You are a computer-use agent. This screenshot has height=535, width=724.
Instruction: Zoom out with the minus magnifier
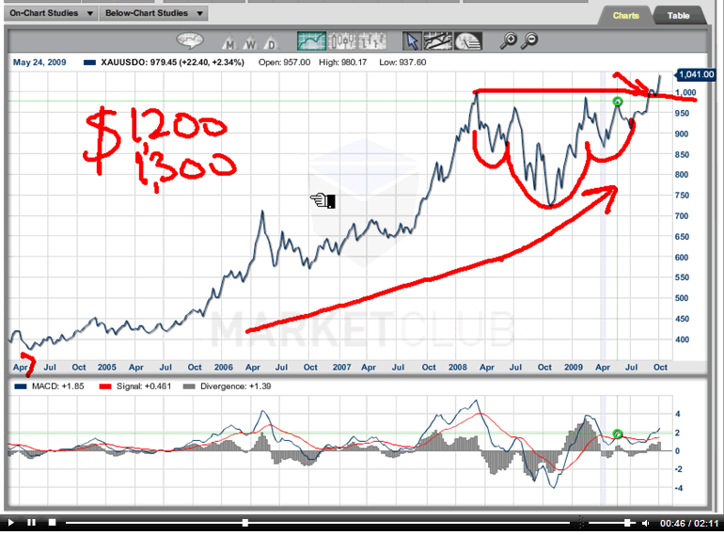(x=530, y=40)
